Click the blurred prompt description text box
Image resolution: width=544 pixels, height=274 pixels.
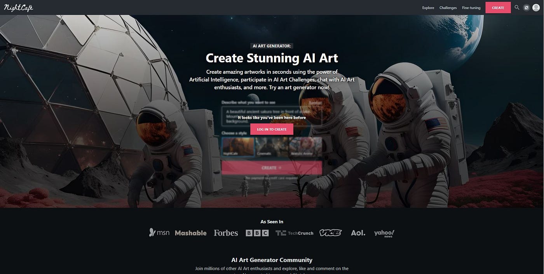tap(272, 116)
